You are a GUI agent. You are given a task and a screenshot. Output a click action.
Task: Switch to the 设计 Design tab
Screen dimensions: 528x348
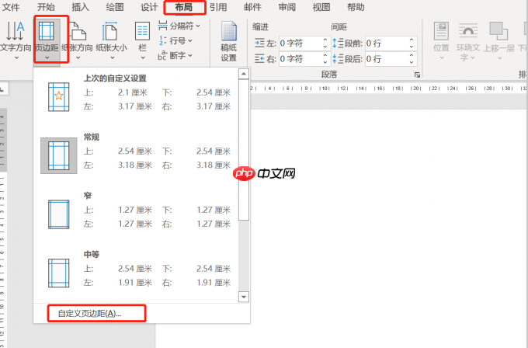click(149, 7)
